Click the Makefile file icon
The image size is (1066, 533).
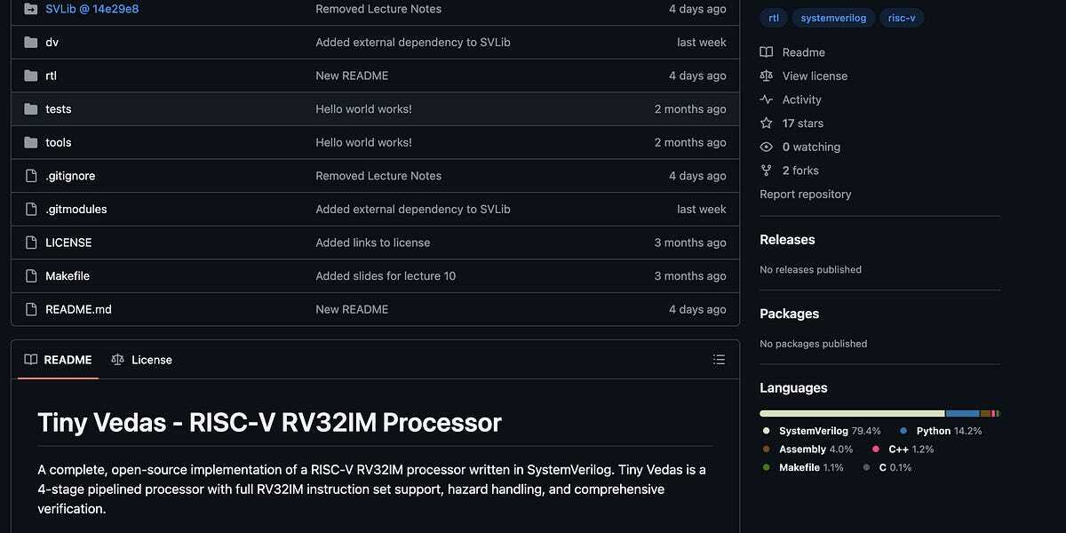31,276
